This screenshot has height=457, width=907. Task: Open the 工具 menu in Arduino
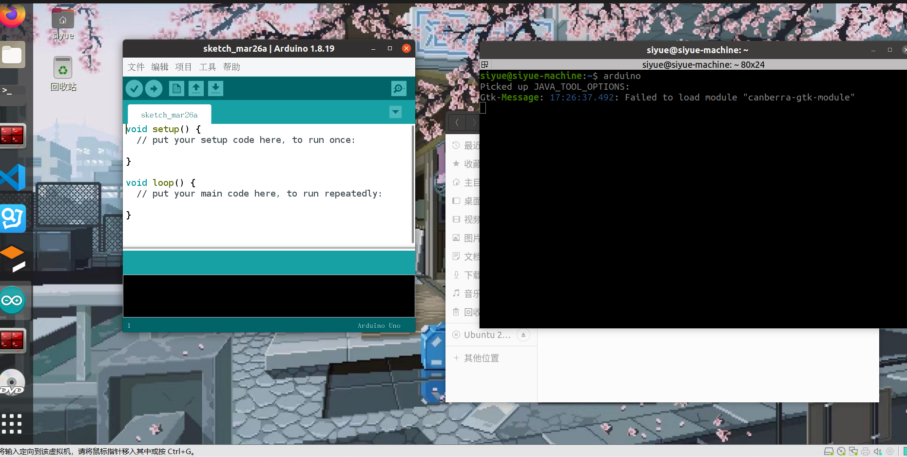pyautogui.click(x=208, y=67)
